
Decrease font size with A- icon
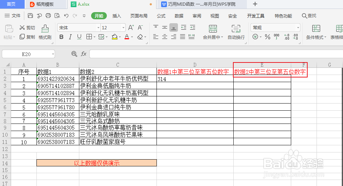pyautogui.click(x=140, y=27)
